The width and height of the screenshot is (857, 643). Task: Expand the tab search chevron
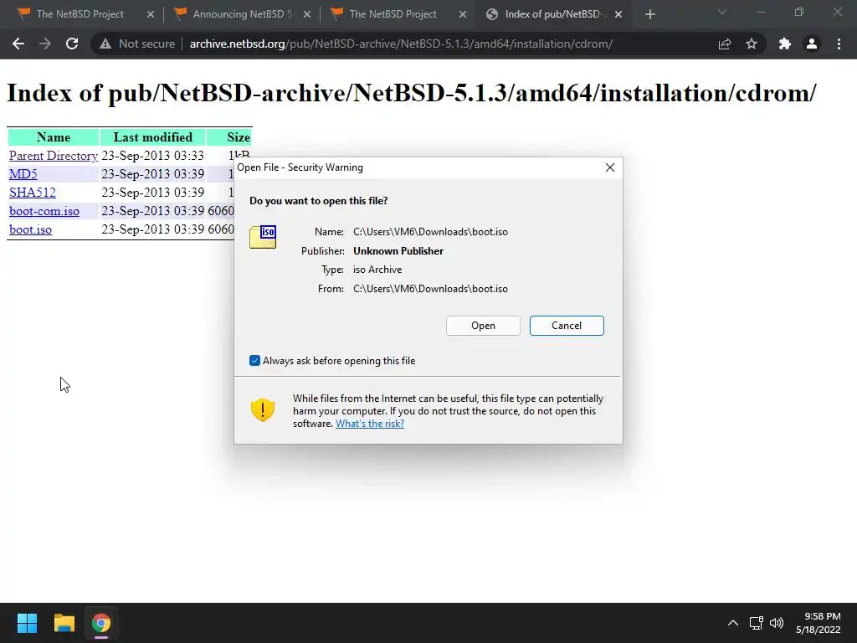click(722, 12)
